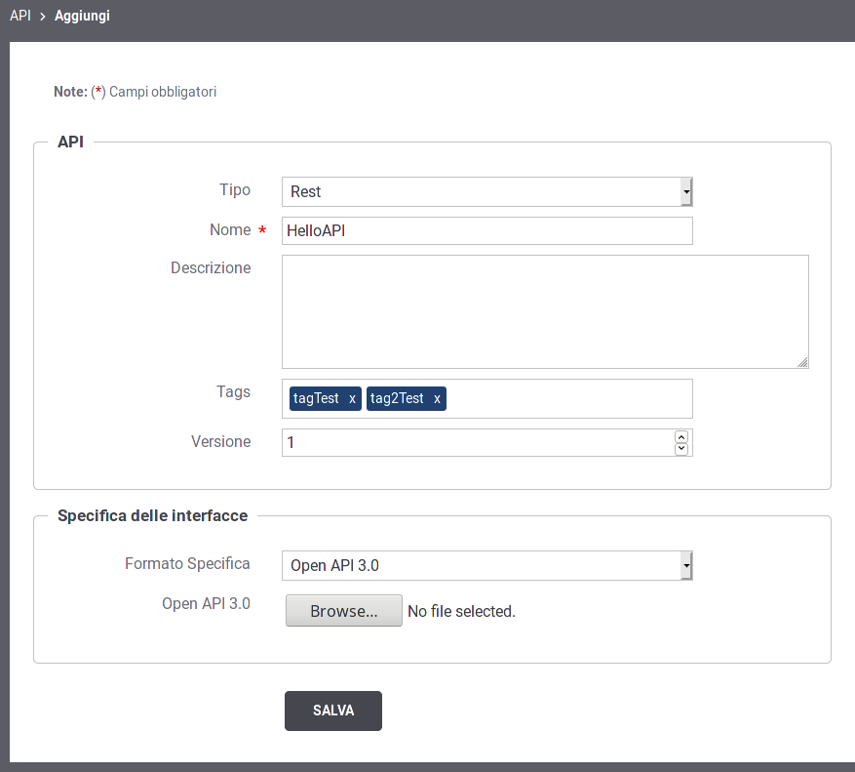Save the form with SALVA
This screenshot has height=772, width=855.
click(x=333, y=711)
